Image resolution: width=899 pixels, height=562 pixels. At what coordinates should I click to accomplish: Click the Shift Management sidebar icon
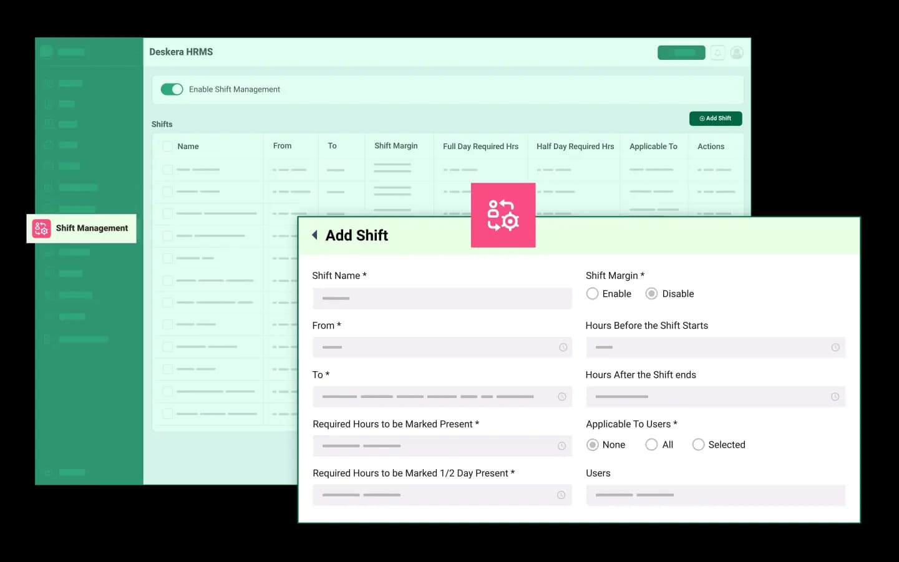tap(41, 228)
